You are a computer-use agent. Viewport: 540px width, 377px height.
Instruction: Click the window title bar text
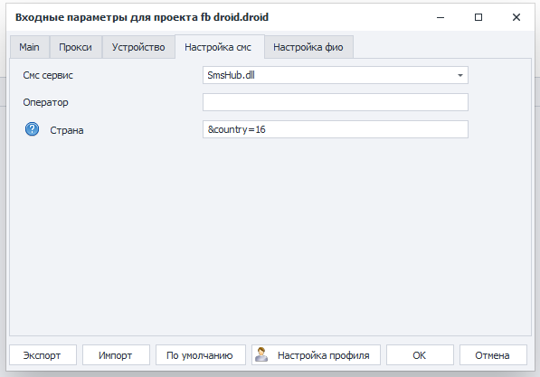(142, 17)
